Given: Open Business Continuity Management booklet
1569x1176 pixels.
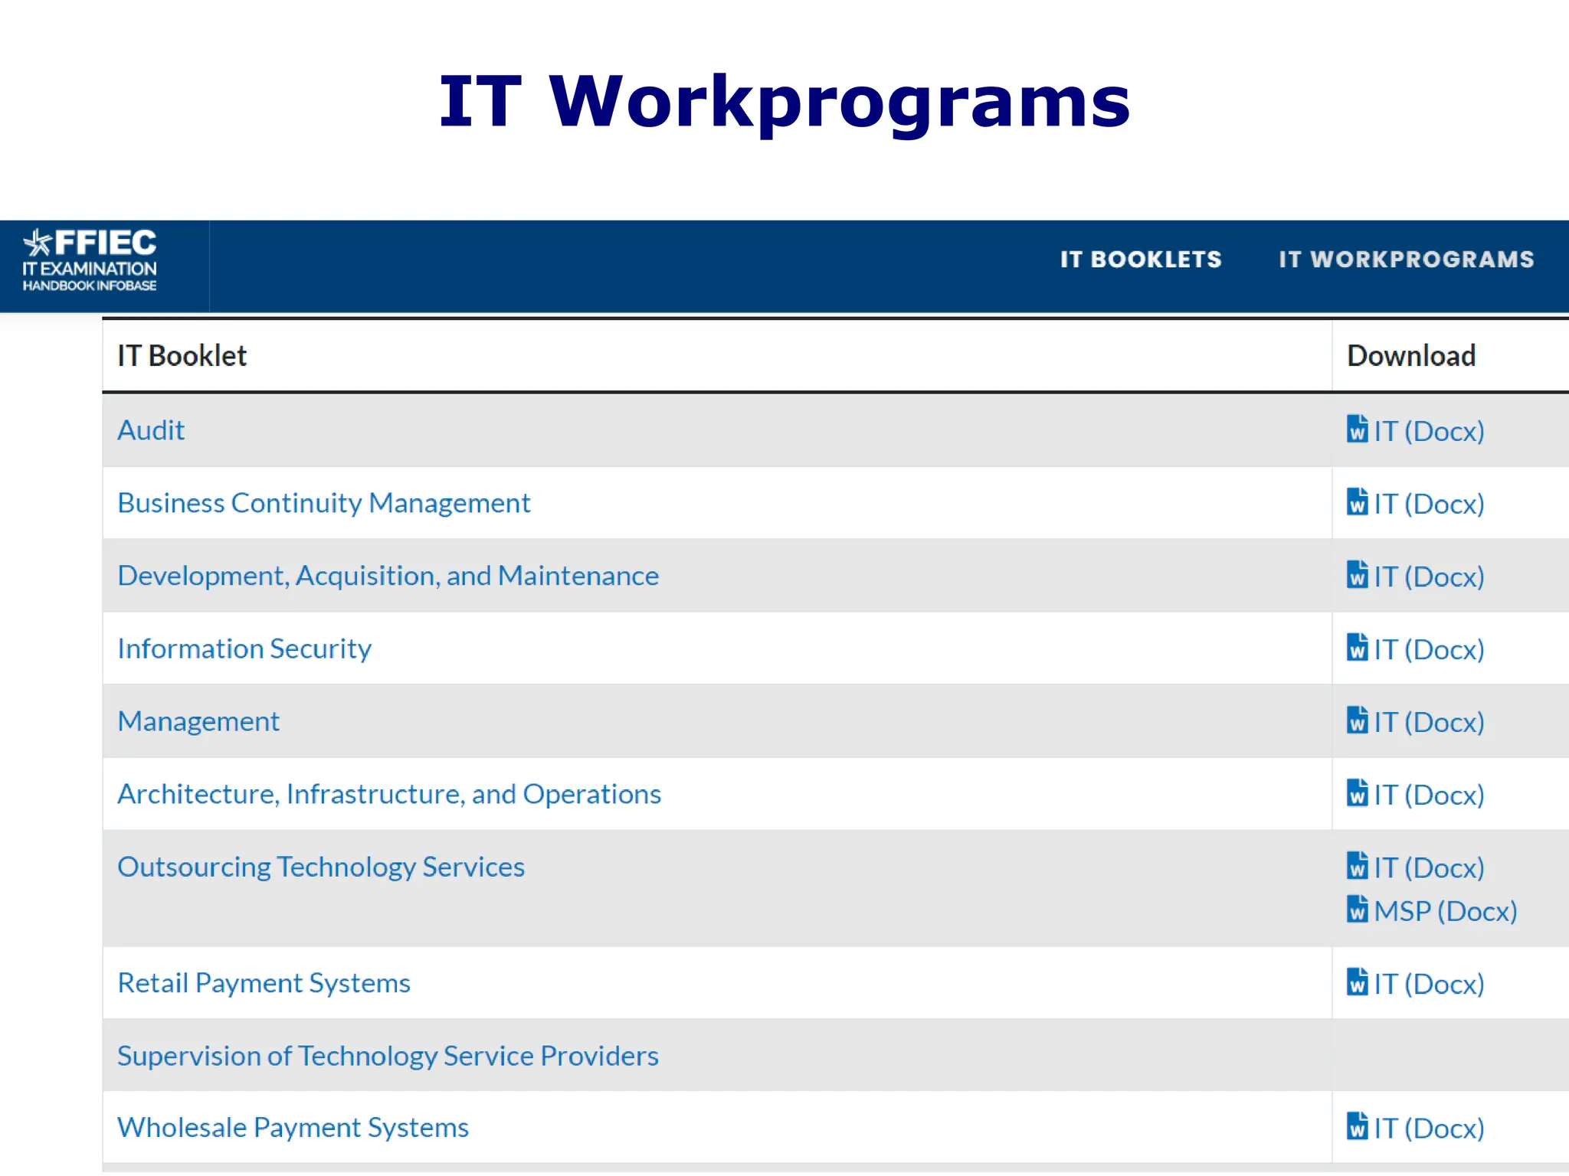Looking at the screenshot, I should coord(323,503).
